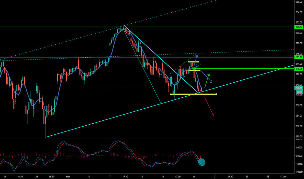The width and height of the screenshot is (304, 179).
Task: Click the Nov date label
Action: tap(68, 176)
